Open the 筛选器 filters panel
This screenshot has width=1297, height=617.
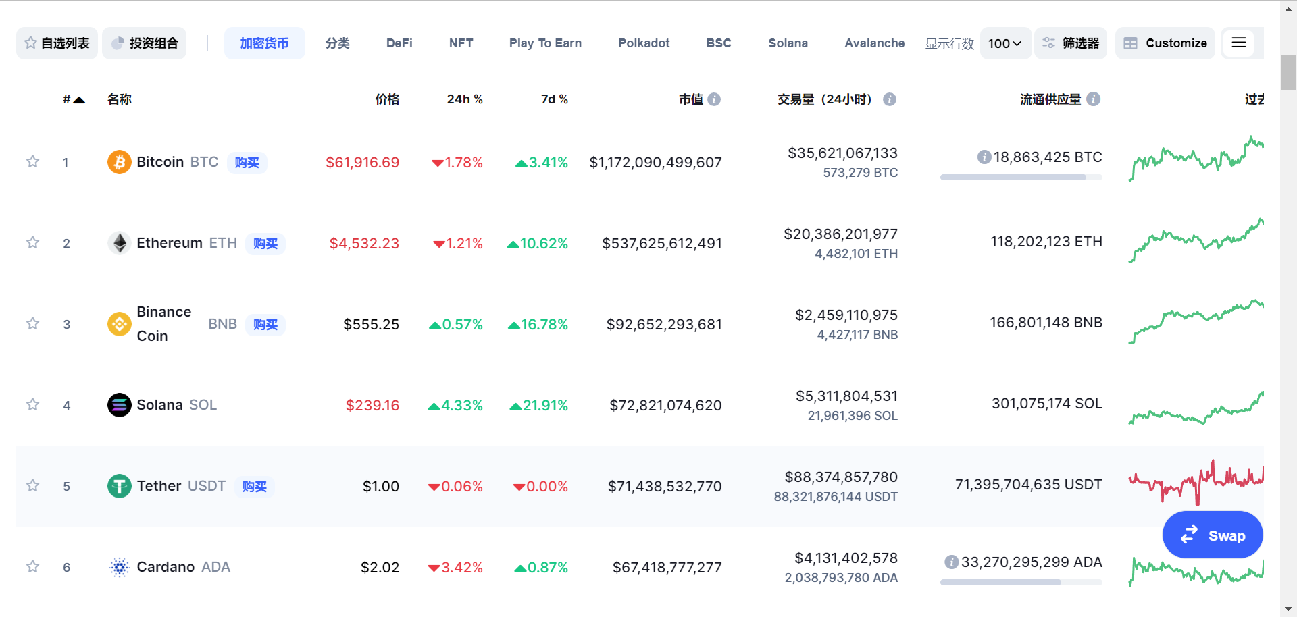(x=1071, y=43)
